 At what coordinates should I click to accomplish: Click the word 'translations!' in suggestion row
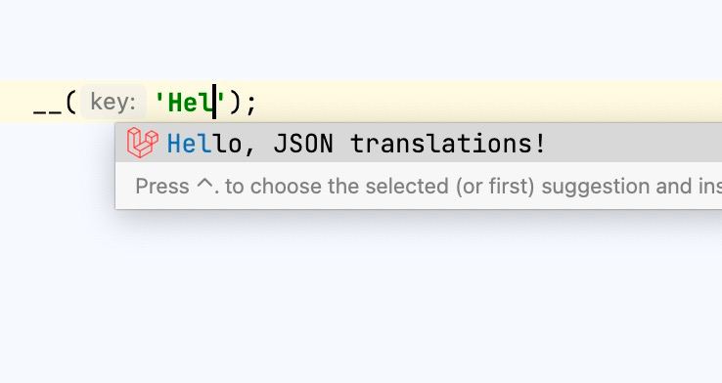pos(448,144)
